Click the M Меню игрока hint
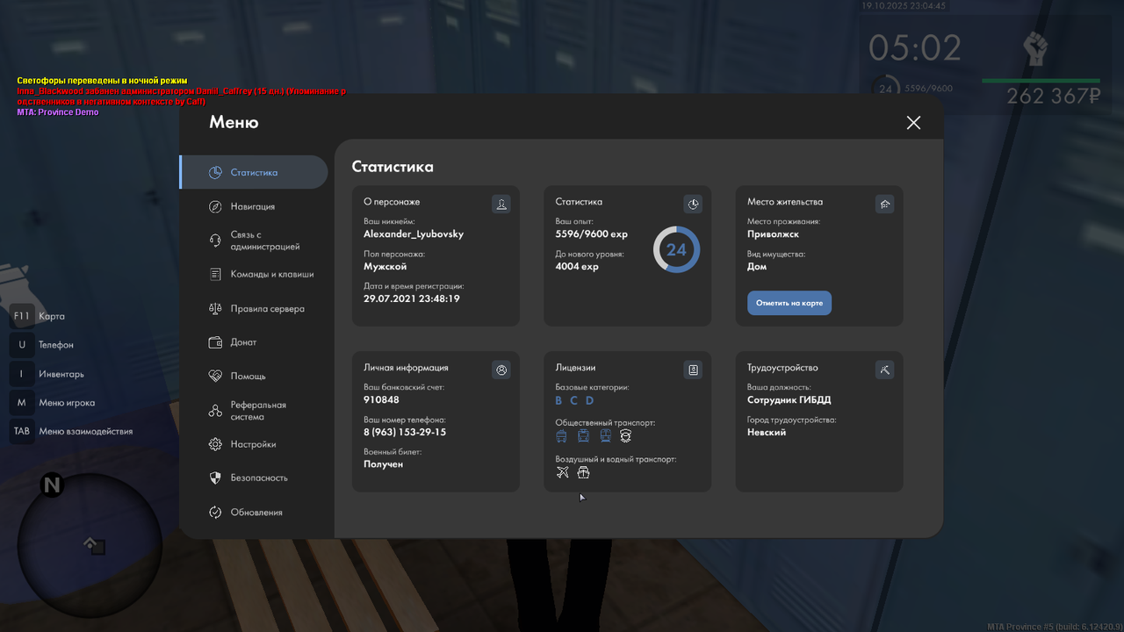Viewport: 1124px width, 632px height. pos(54,403)
